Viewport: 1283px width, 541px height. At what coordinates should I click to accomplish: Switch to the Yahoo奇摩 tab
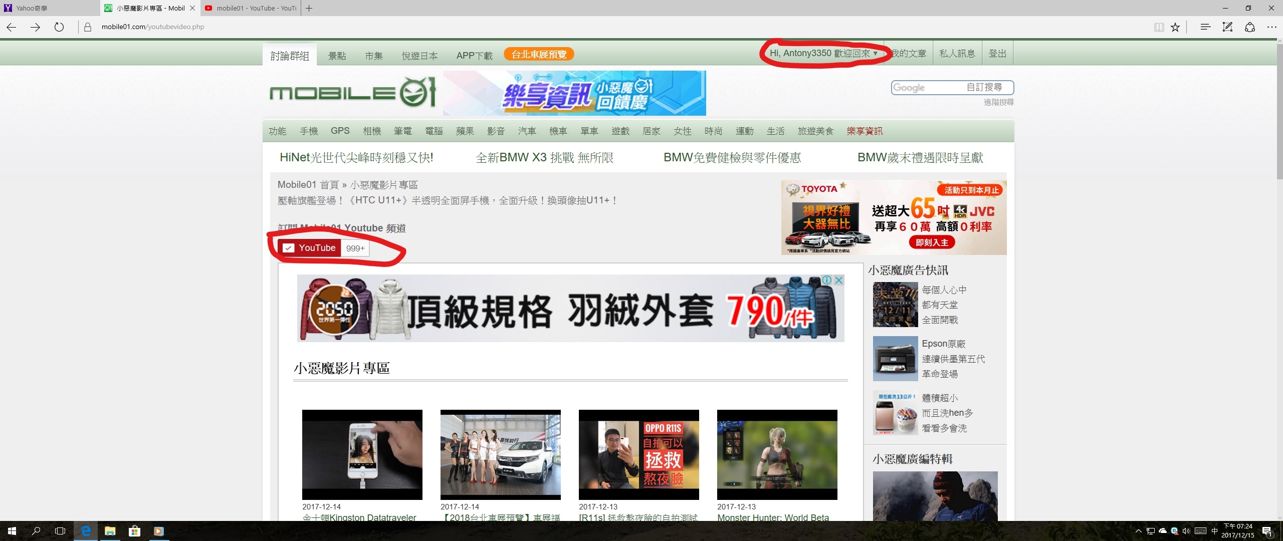pos(50,8)
